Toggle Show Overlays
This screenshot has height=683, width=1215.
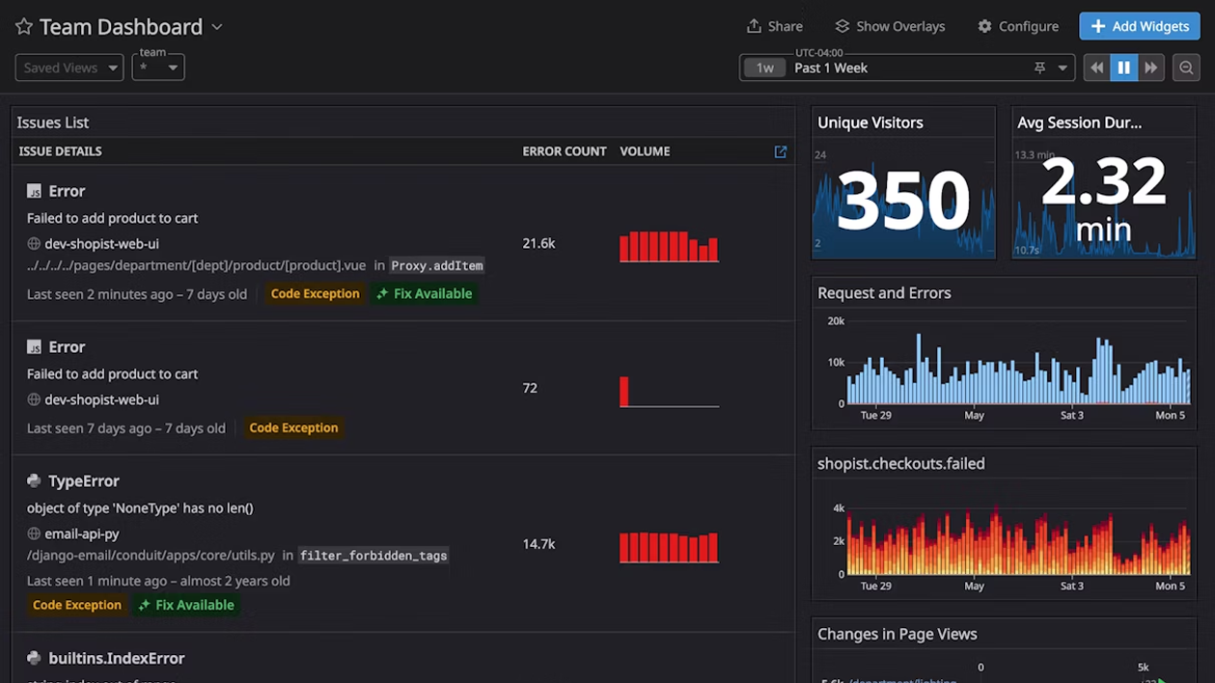click(x=889, y=26)
